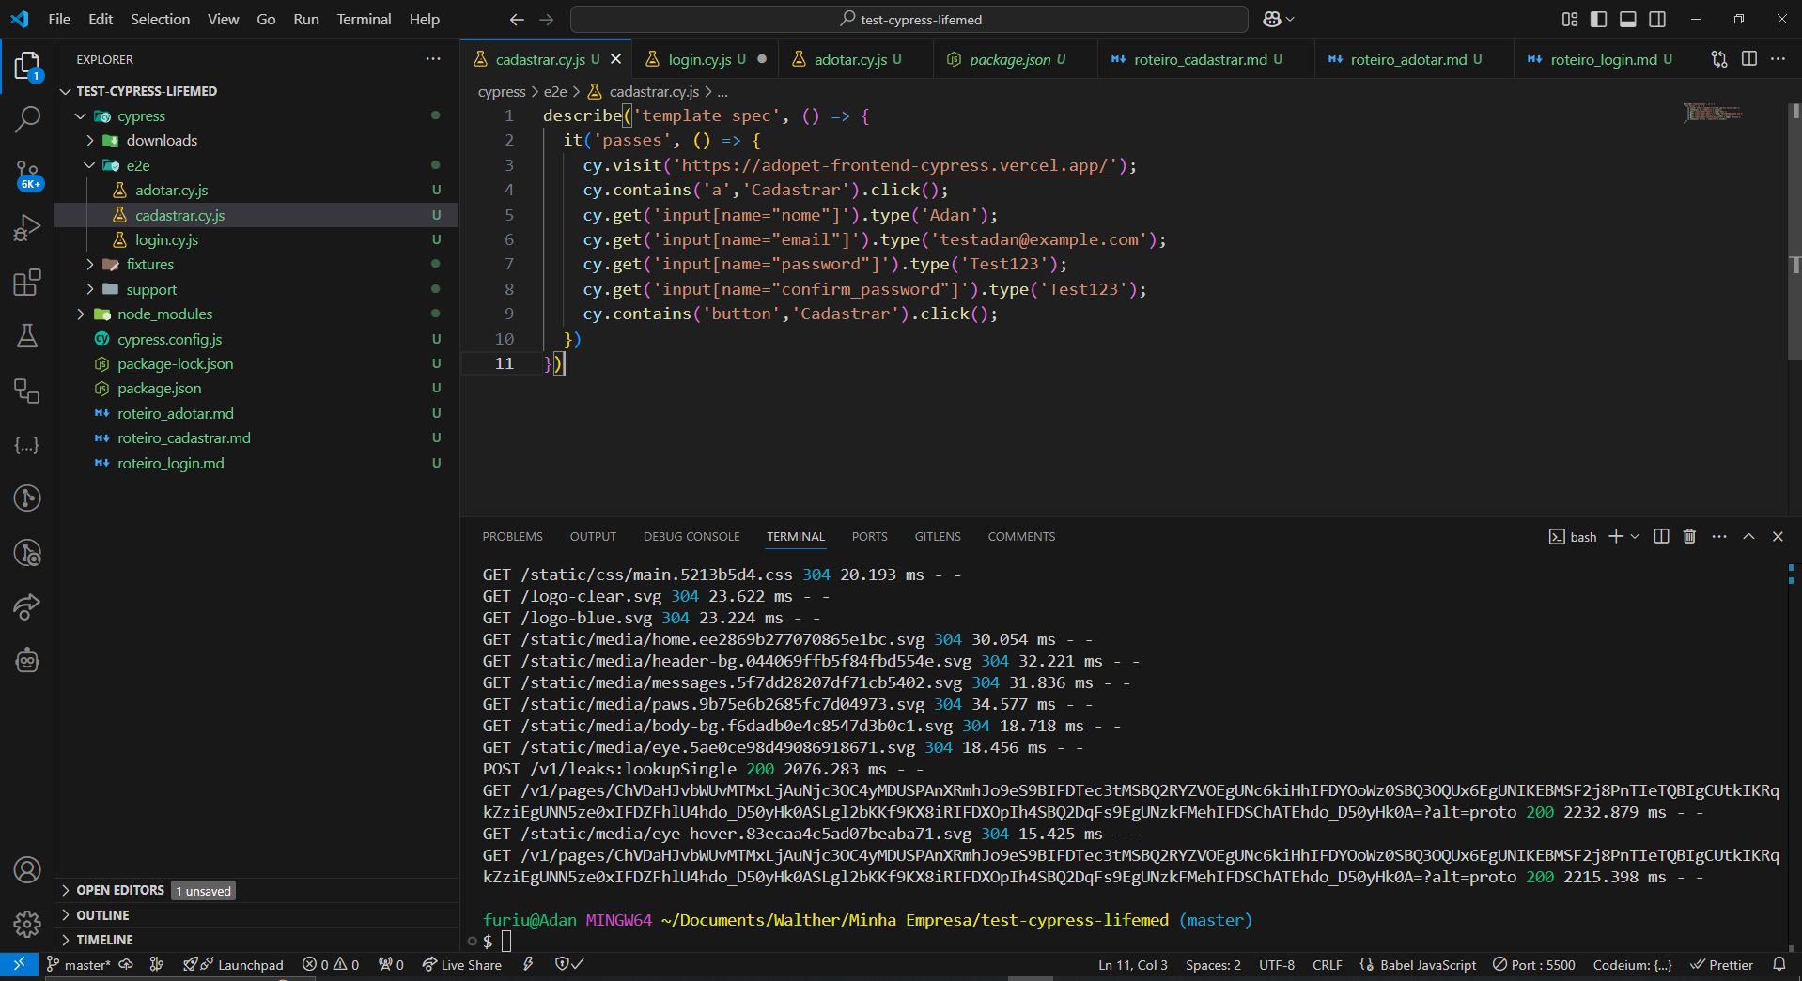Split the terminal panel
This screenshot has width=1802, height=981.
tap(1661, 536)
